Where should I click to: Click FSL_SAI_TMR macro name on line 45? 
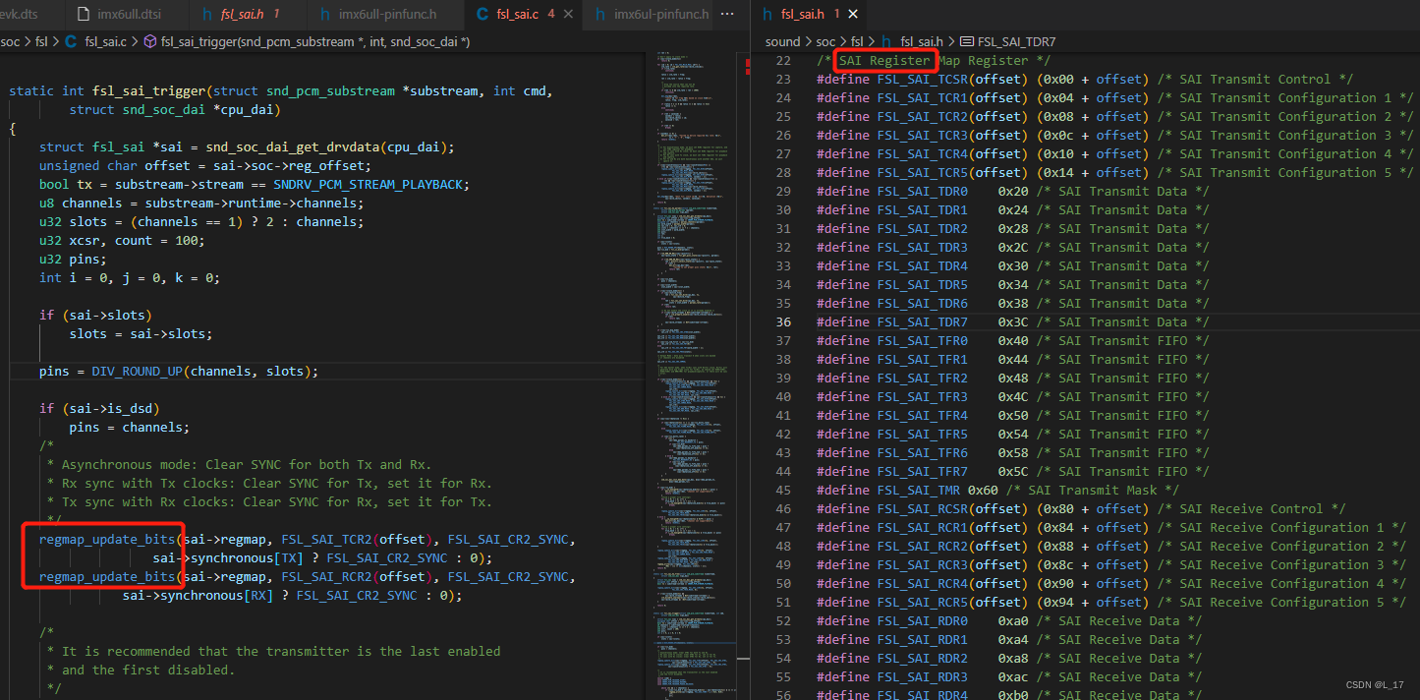919,491
